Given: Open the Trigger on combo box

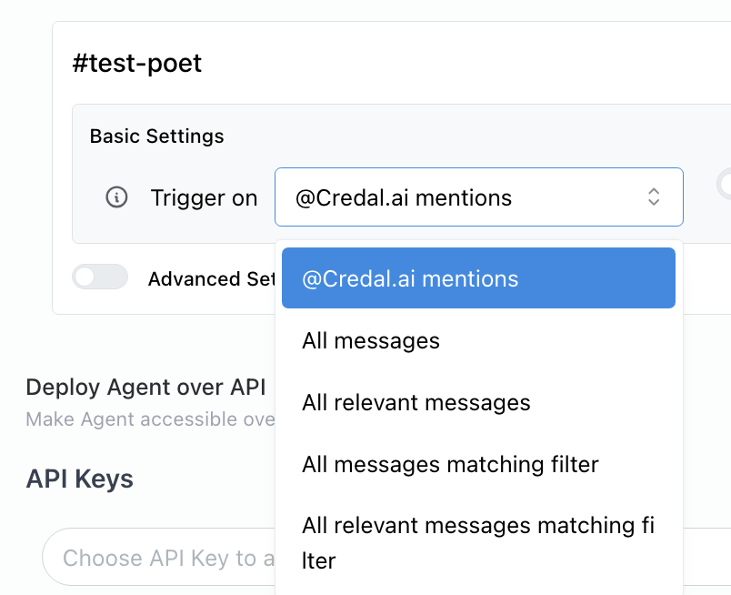Looking at the screenshot, I should coord(478,197).
